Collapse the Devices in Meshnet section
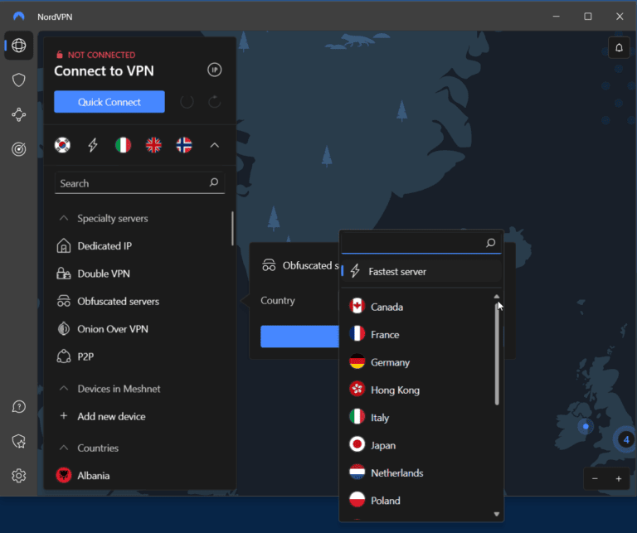This screenshot has height=533, width=637. coord(64,389)
